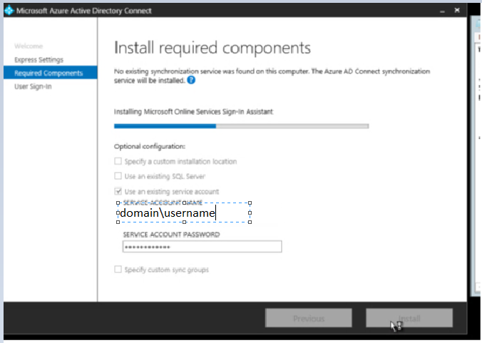Click 'Installing Microsoft Online Services Sign-In Assistant' text

pos(194,111)
